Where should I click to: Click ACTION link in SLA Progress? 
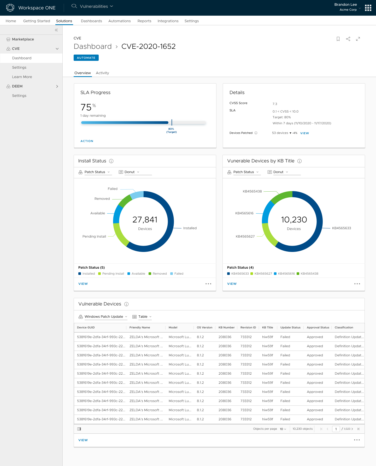point(87,141)
